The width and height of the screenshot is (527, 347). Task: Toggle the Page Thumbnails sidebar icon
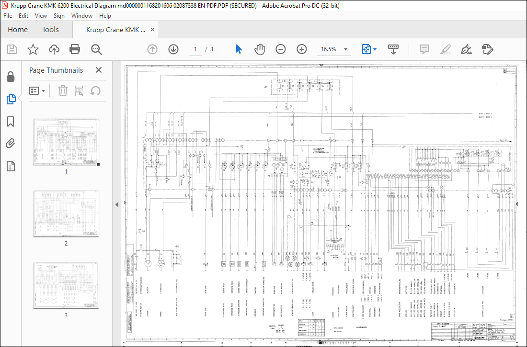pyautogui.click(x=11, y=99)
